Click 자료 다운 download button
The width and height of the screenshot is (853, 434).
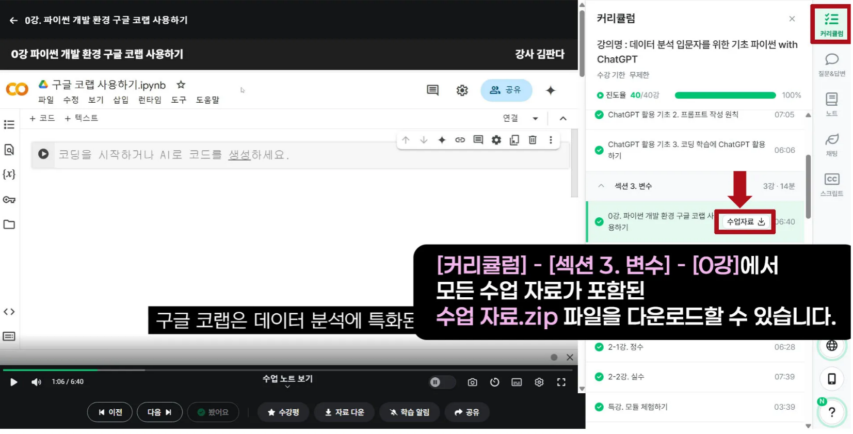click(x=344, y=412)
